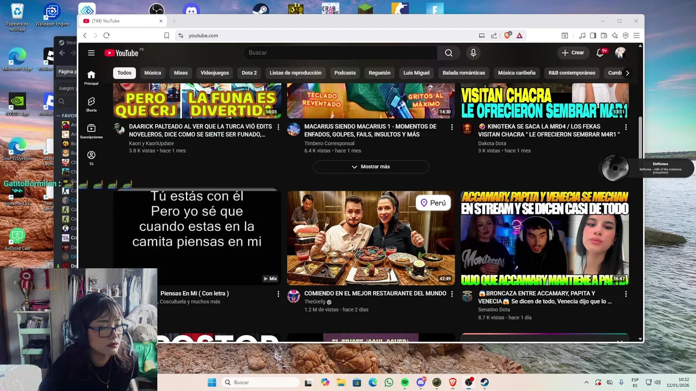Start voice search with the microphone icon

pos(473,53)
